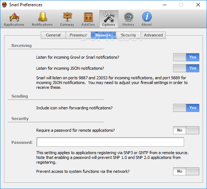This screenshot has height=189, width=207.
Task: Toggle listening for incoming JSON notifications
Action: 186,68
